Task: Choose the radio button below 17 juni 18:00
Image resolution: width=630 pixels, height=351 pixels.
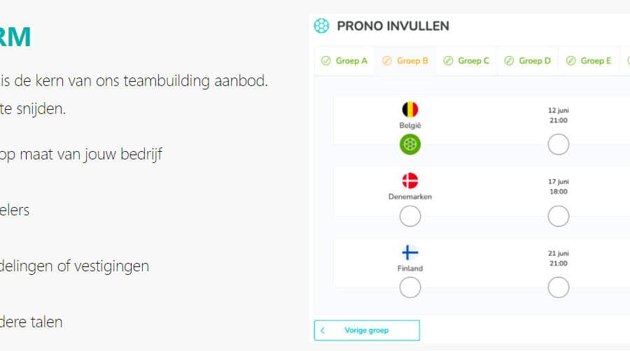Action: 559,217
